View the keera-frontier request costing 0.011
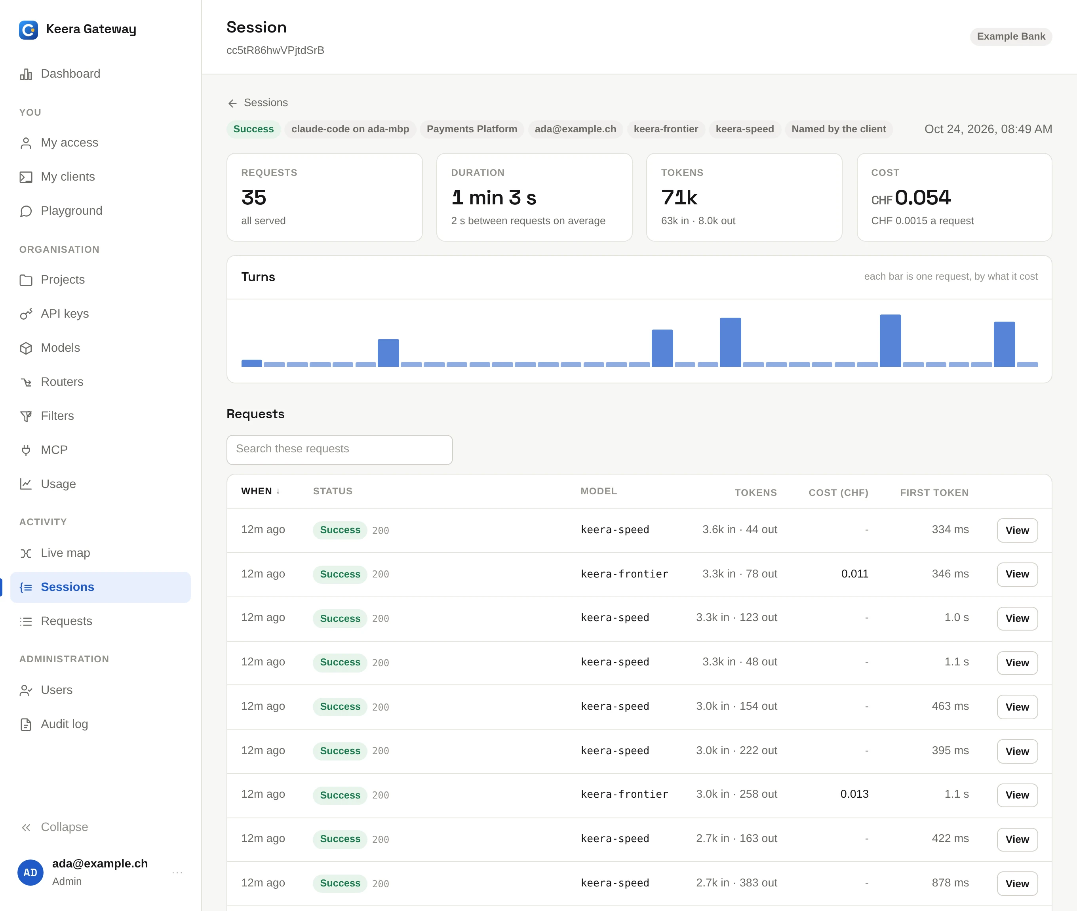The height and width of the screenshot is (911, 1077). pyautogui.click(x=1016, y=574)
